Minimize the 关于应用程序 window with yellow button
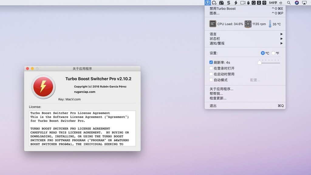Image resolution: width=311 pixels, height=175 pixels. tap(32, 69)
